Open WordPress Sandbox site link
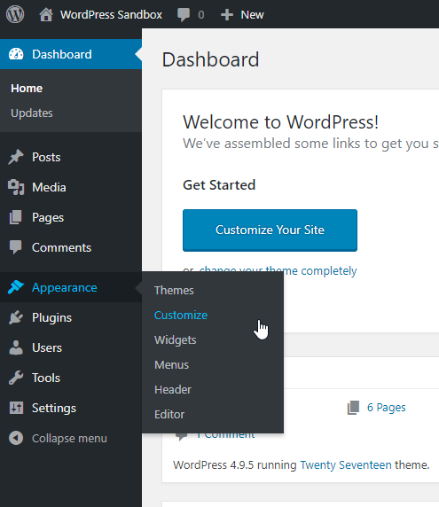Screen dimensions: 439x507 pos(111,15)
